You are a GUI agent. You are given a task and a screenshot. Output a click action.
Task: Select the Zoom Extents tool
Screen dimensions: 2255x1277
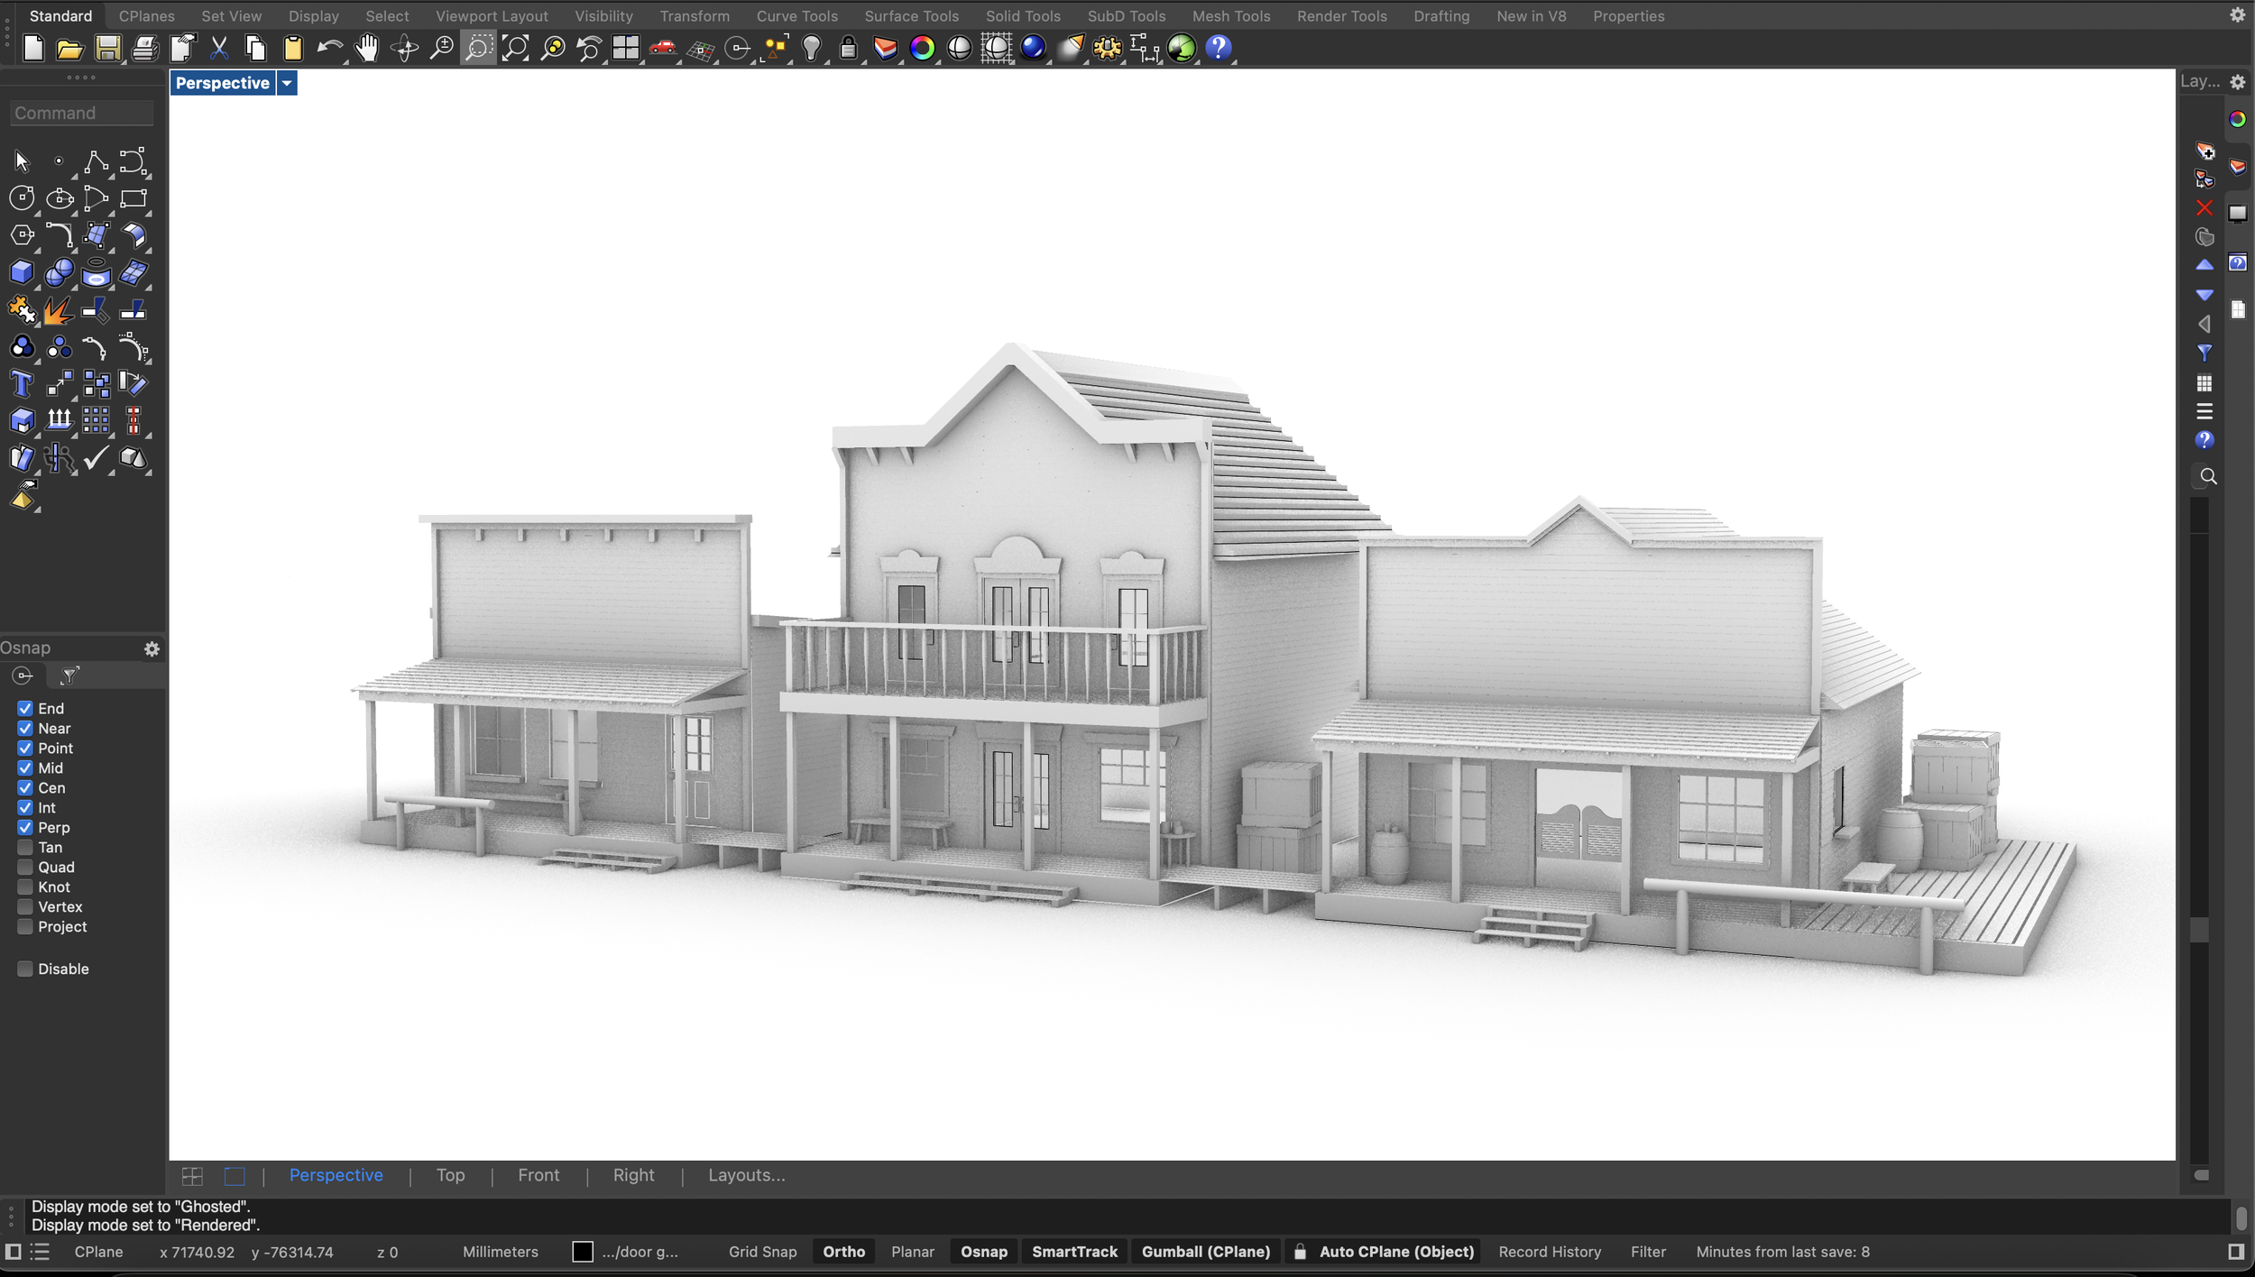click(516, 48)
